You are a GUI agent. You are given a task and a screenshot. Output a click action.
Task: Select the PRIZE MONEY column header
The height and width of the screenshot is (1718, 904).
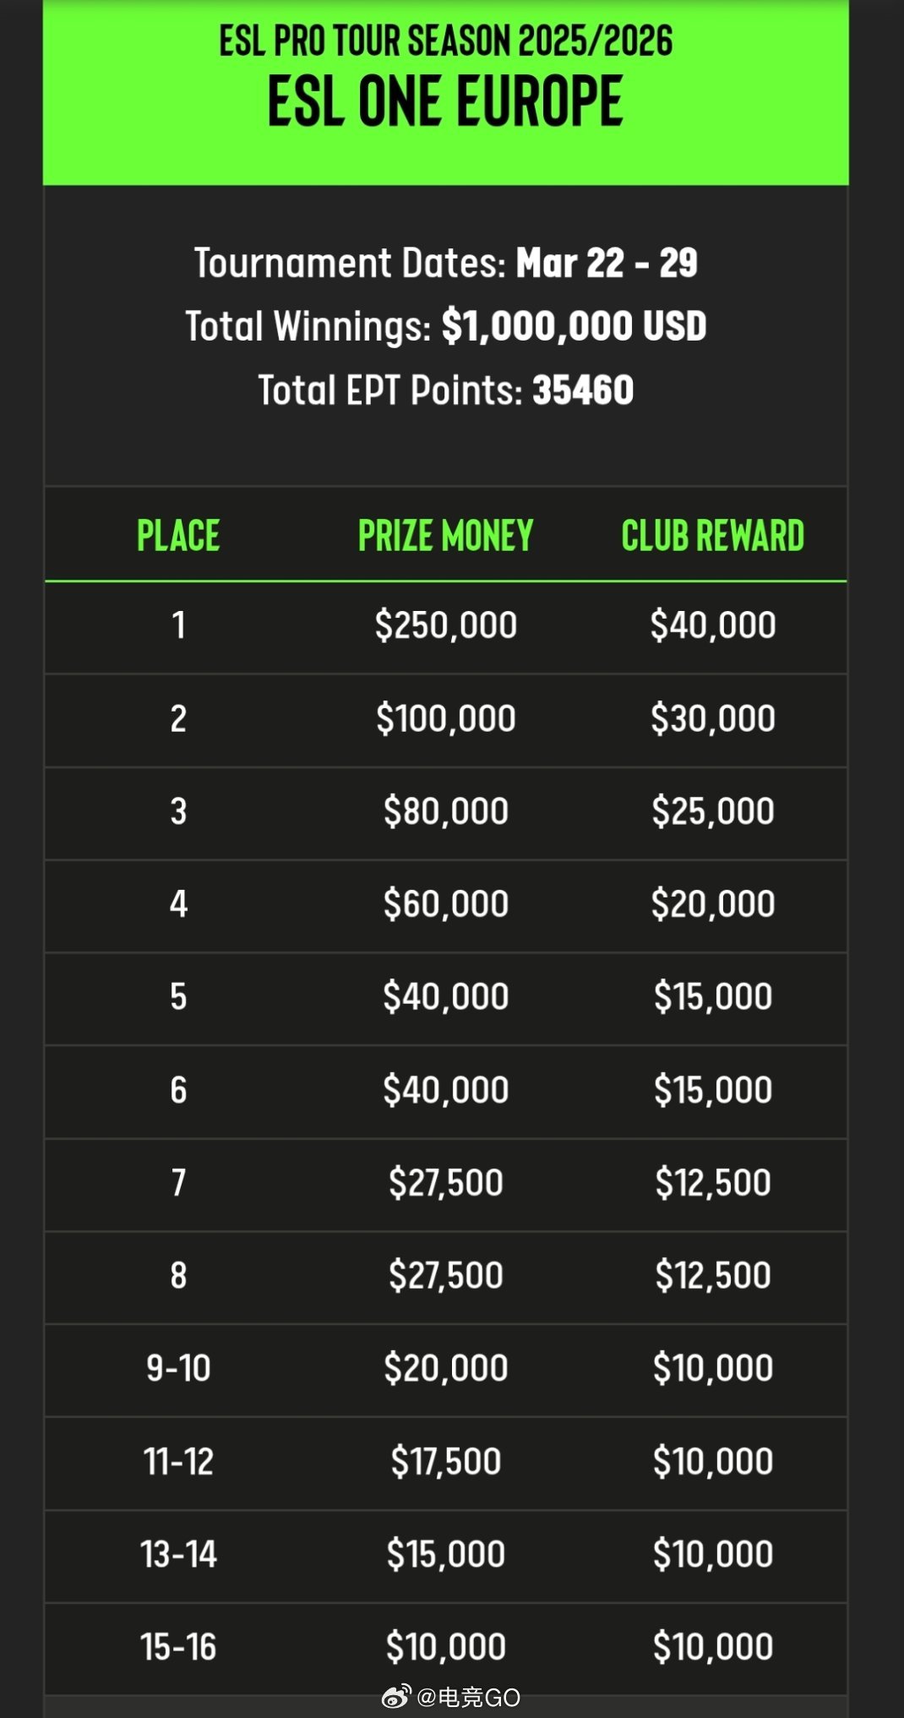point(445,536)
